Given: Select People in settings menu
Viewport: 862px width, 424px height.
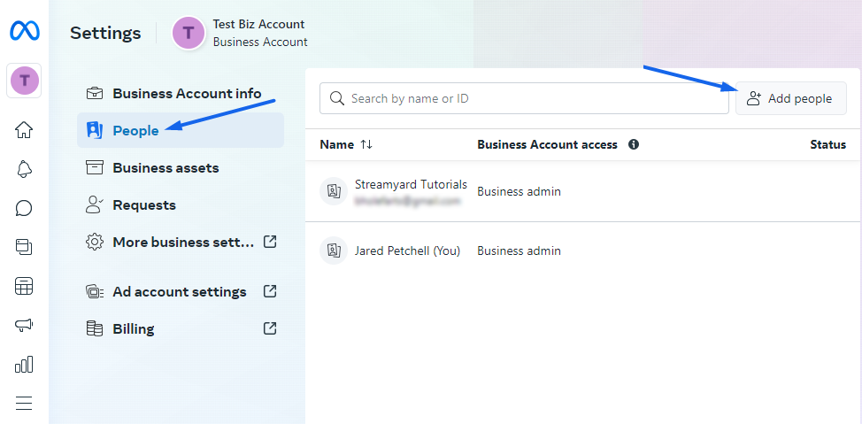Looking at the screenshot, I should [x=181, y=130].
